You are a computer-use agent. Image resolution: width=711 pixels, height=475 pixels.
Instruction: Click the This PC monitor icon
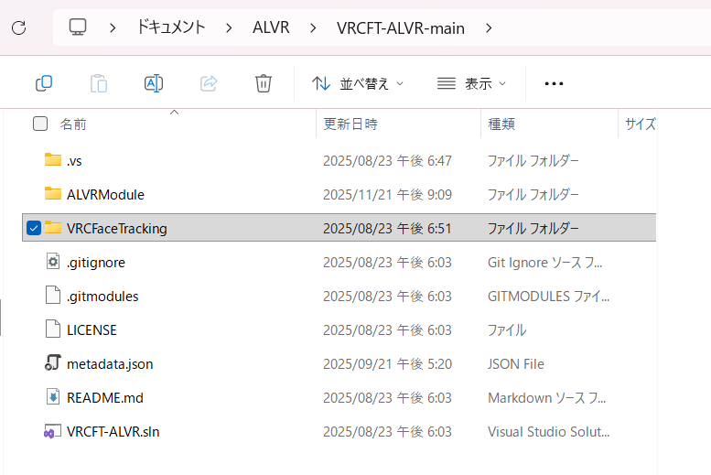pos(79,27)
